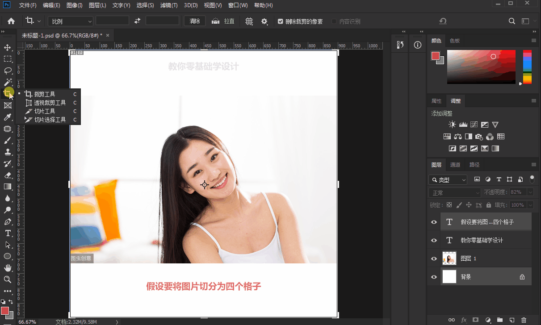Viewport: 541px width, 325px height.
Task: Add a Color Balance adjustment
Action: coord(457,137)
